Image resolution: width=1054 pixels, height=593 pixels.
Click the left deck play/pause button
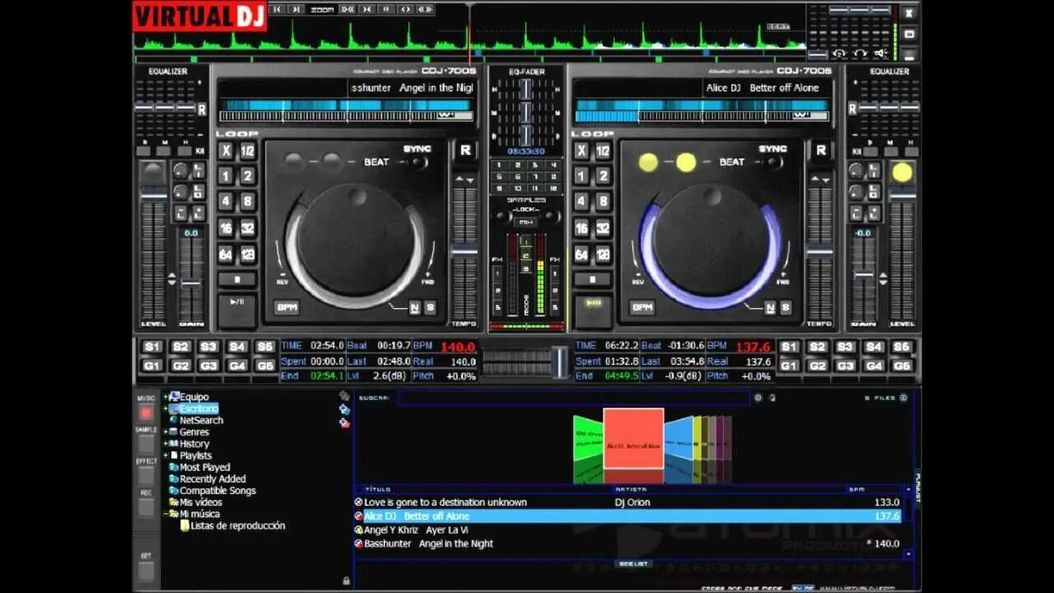click(236, 311)
